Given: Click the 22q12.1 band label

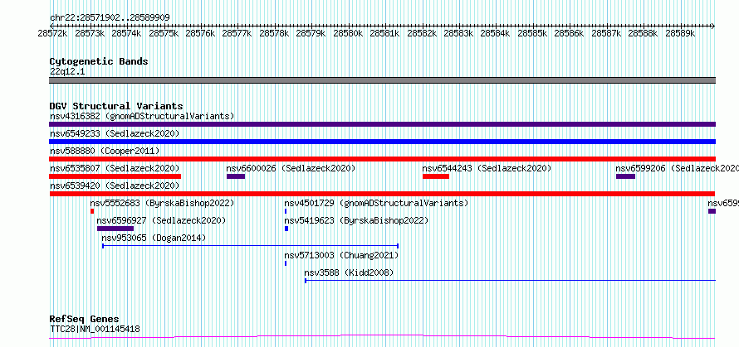Looking at the screenshot, I should point(67,71).
